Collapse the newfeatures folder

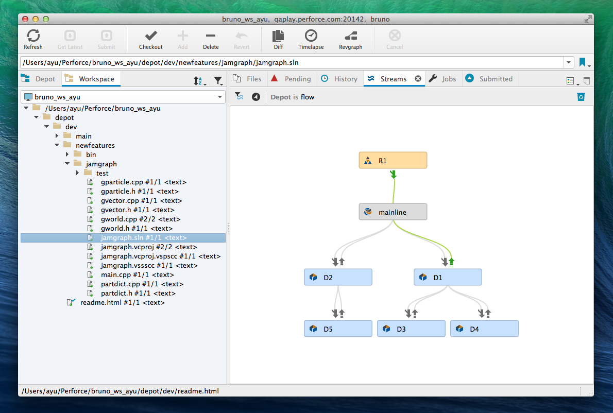(x=57, y=145)
